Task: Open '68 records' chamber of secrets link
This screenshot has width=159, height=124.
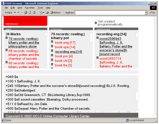Action: (x=24, y=55)
